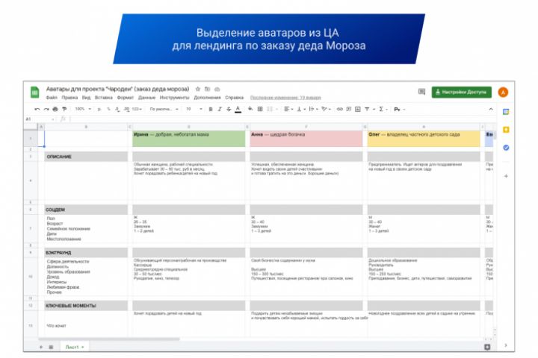Add a new sheet with plus icon
538x358 pixels.
(41, 347)
